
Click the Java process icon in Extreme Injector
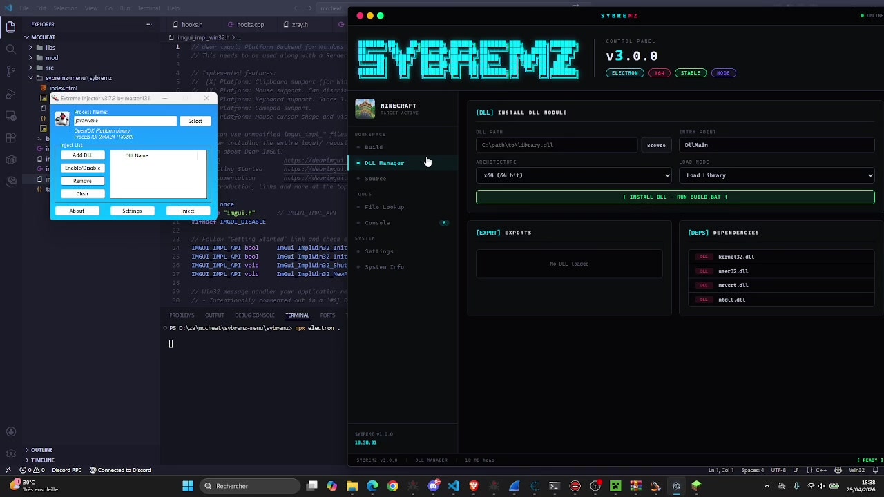63,119
